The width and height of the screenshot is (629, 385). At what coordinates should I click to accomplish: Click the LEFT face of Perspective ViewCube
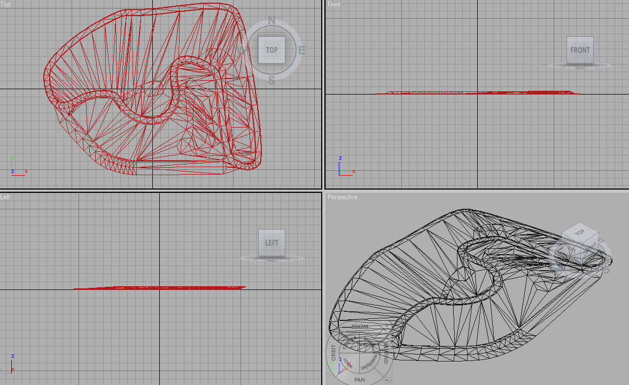(571, 248)
